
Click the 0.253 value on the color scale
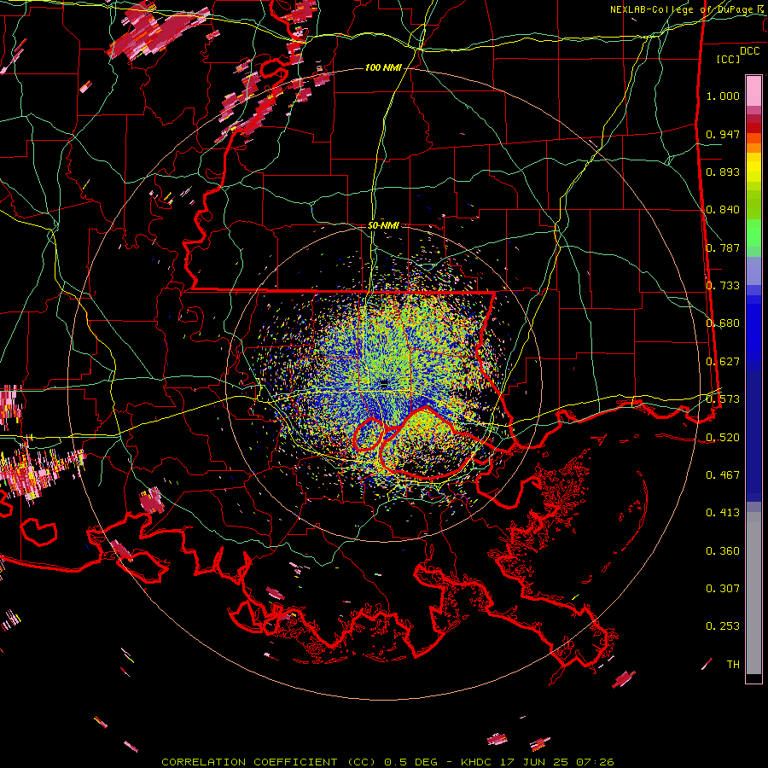coord(723,626)
